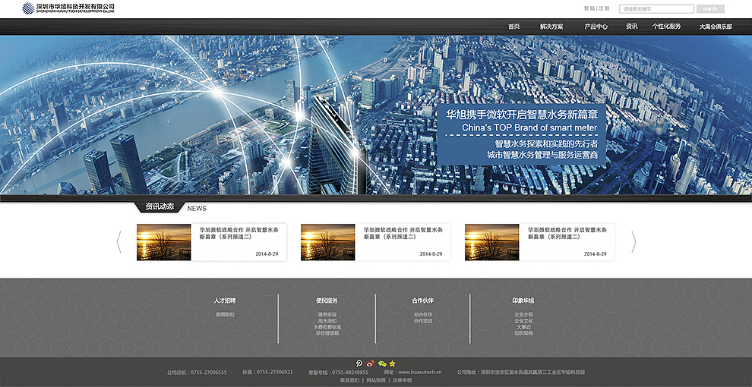Go to 首页 in navigation bar
Screen dimensions: 752x387
click(514, 27)
